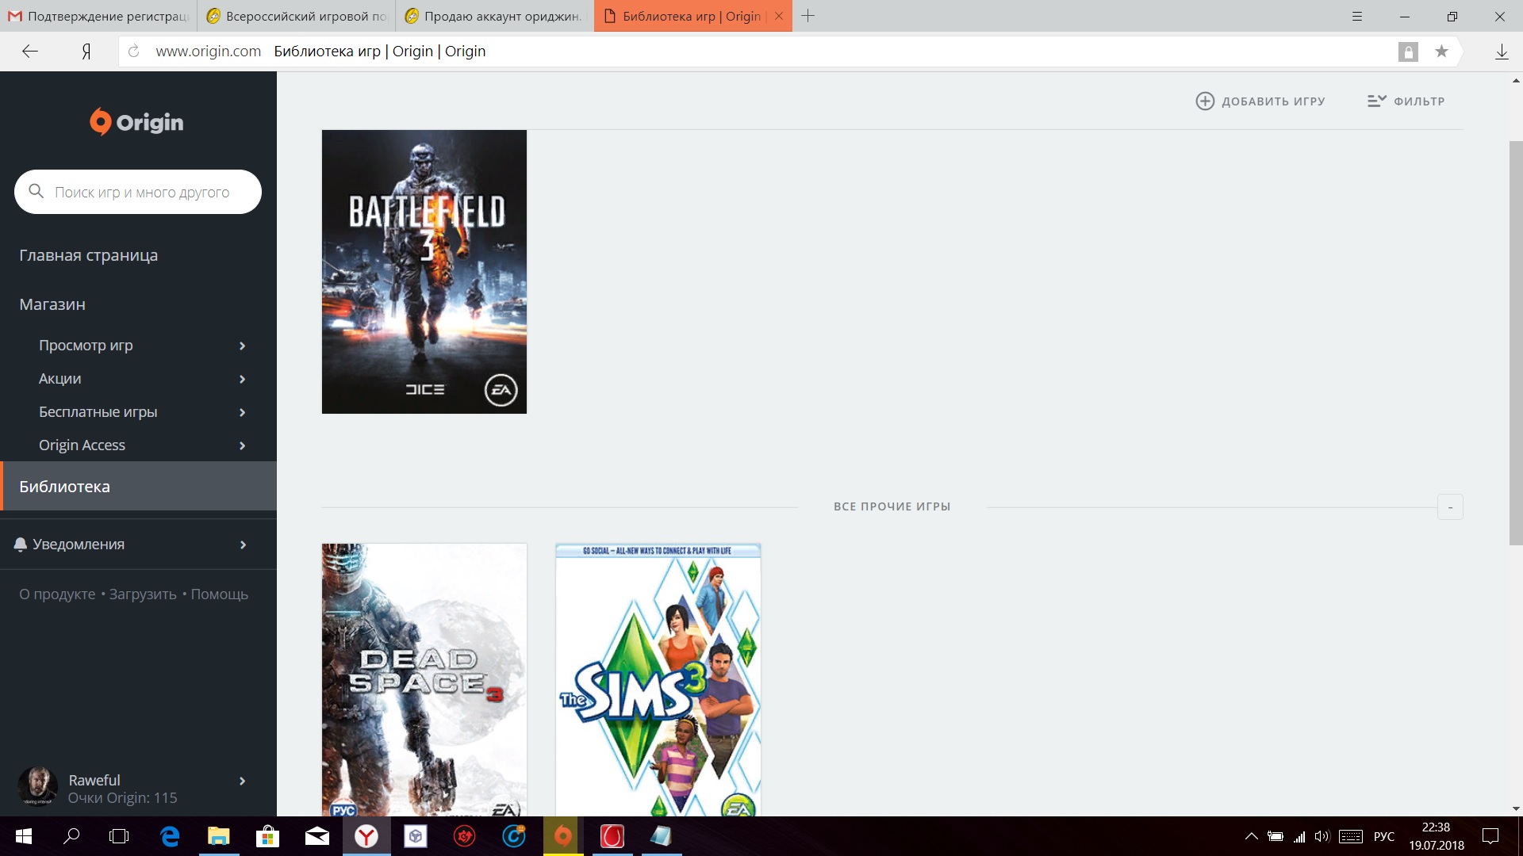
Task: Switch to Yandex Browser in taskbar
Action: [x=366, y=836]
